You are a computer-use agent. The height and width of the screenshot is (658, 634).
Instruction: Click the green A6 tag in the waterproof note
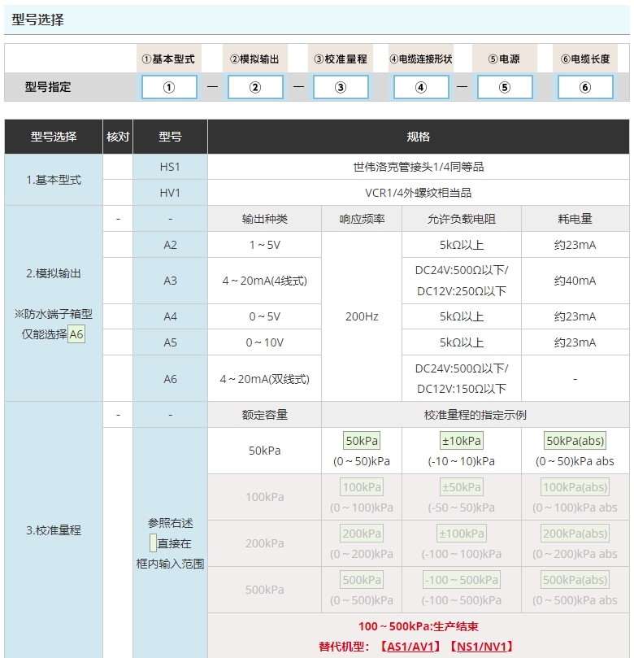coord(76,334)
